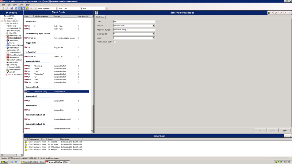292x164 pixels.
Task: Select Firewall Profile (1) tree node
Action: pos(16,55)
